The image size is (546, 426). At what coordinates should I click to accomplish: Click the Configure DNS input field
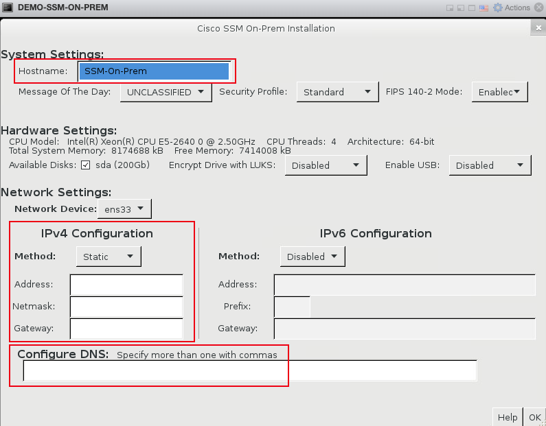pos(250,370)
